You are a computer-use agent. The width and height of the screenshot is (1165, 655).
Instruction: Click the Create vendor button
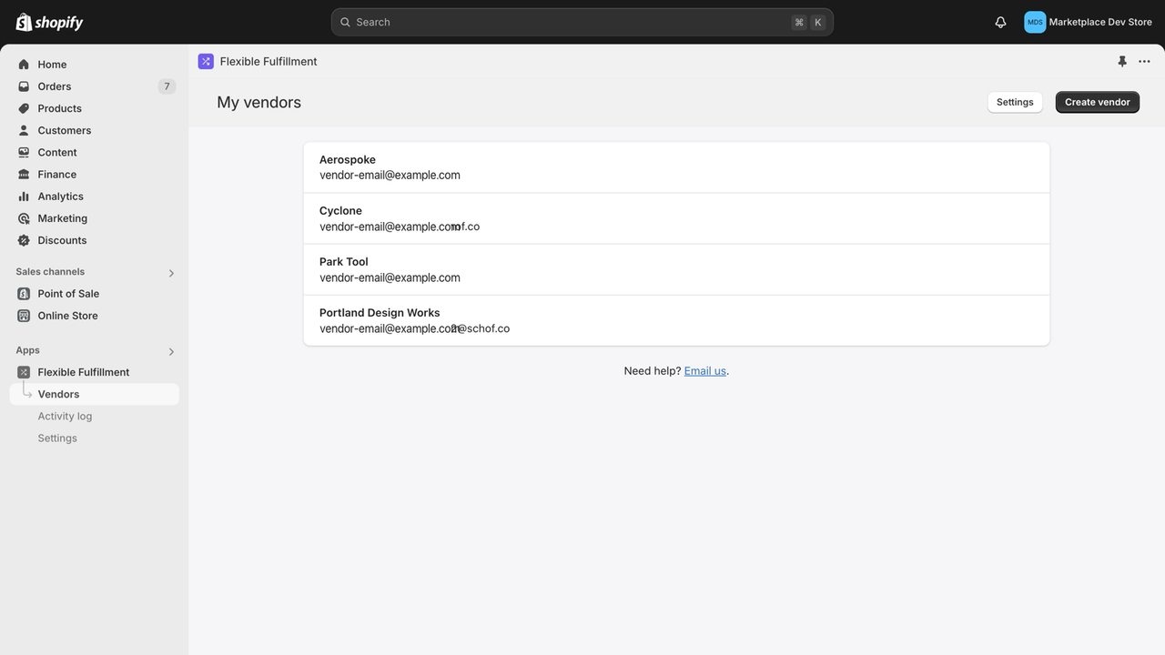[1097, 102]
